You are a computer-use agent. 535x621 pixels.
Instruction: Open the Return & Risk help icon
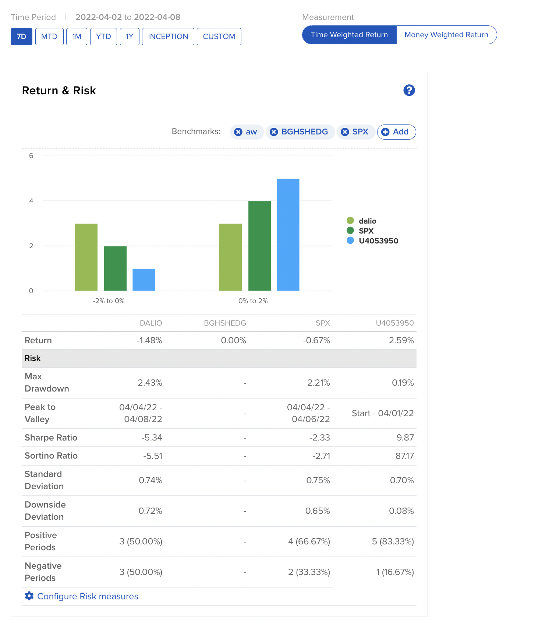point(409,90)
